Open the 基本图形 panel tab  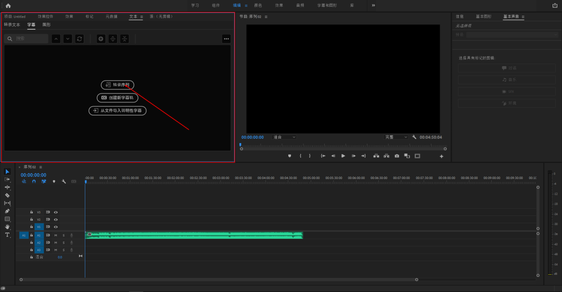483,17
